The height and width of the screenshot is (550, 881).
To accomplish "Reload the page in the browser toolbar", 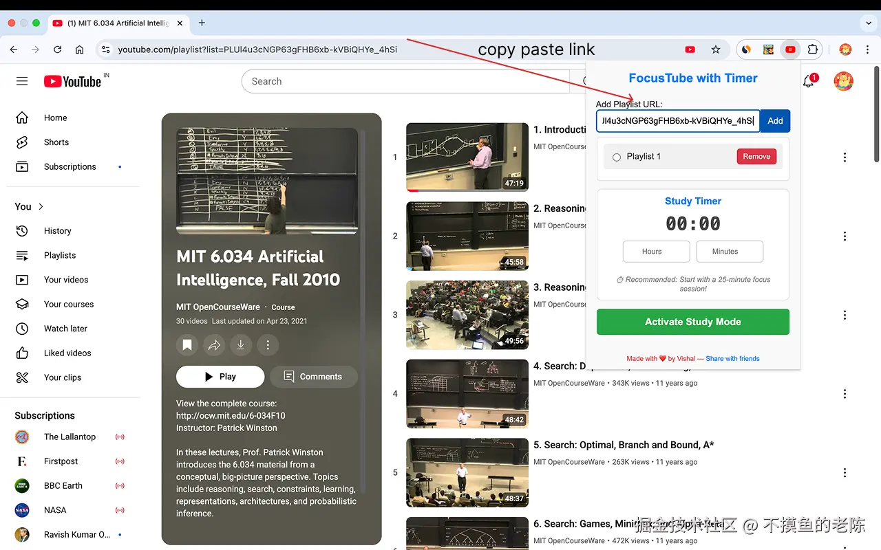I will [x=58, y=49].
